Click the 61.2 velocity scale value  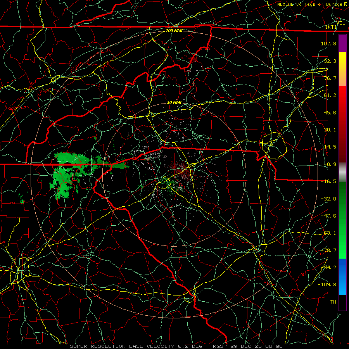tap(330, 95)
